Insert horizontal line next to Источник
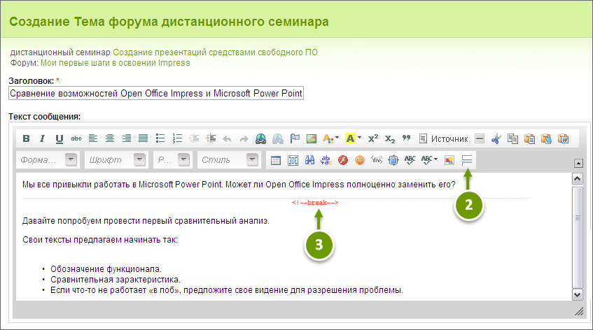Screen dimensions: 593x330 480,138
